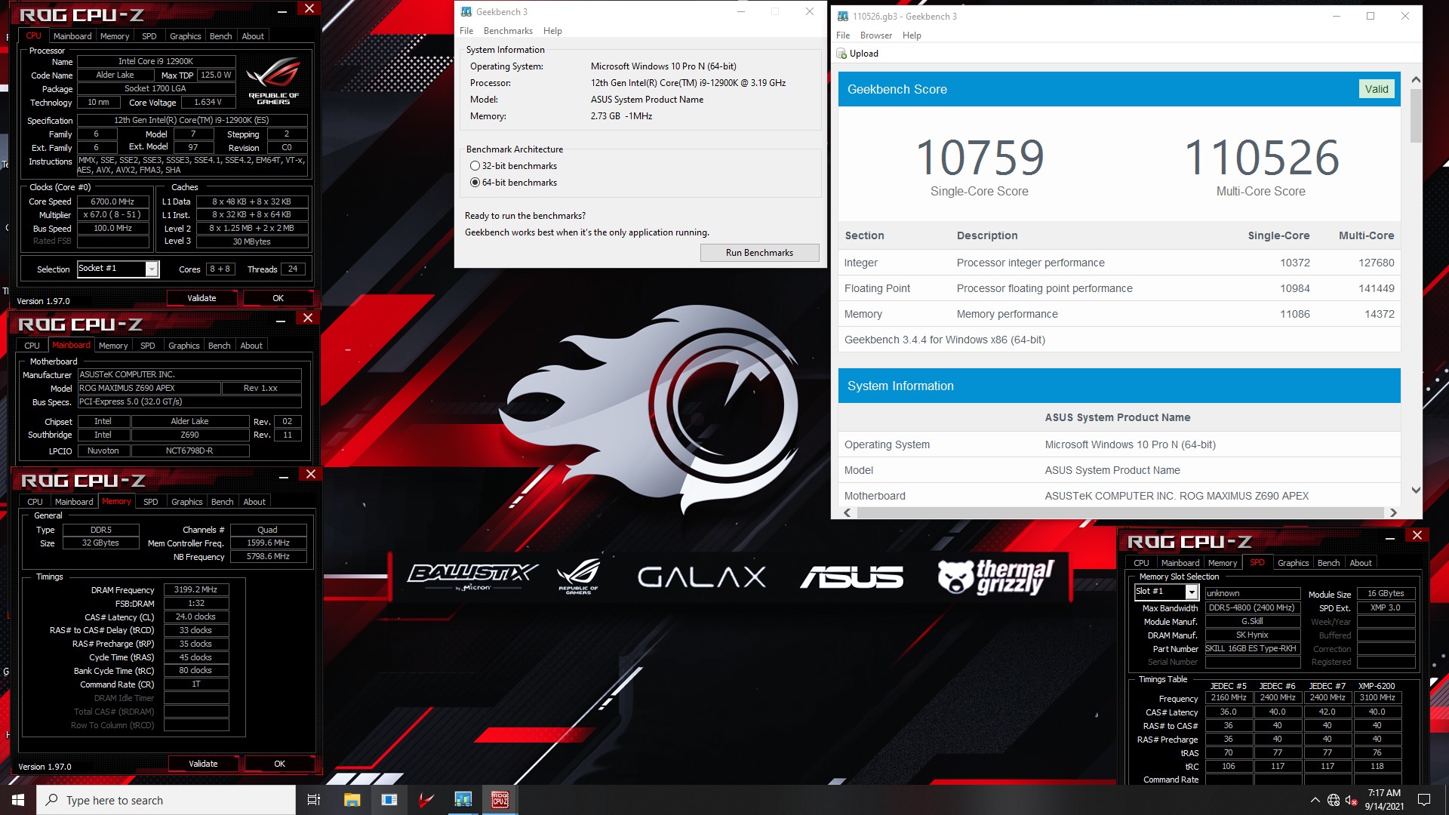Close the CPU-Z SPD window
The image size is (1449, 815).
[x=1417, y=535]
